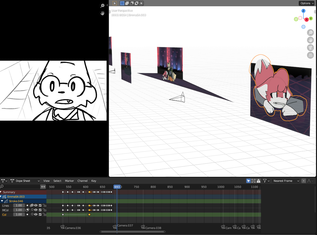Toggle the Show Hidden dashed-box filter
317x235 pixels.
point(253,181)
